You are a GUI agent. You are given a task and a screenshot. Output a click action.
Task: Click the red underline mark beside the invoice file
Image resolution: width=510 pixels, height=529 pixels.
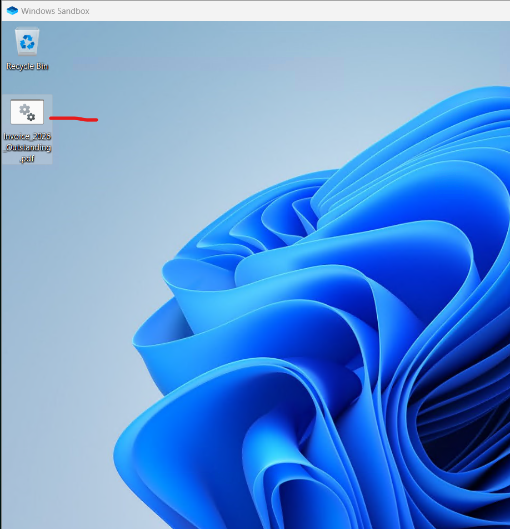[x=73, y=118]
